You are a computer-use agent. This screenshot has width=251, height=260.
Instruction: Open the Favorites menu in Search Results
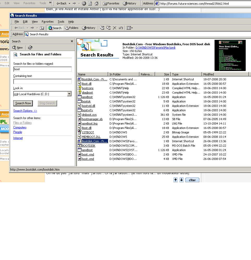coord(47,22)
